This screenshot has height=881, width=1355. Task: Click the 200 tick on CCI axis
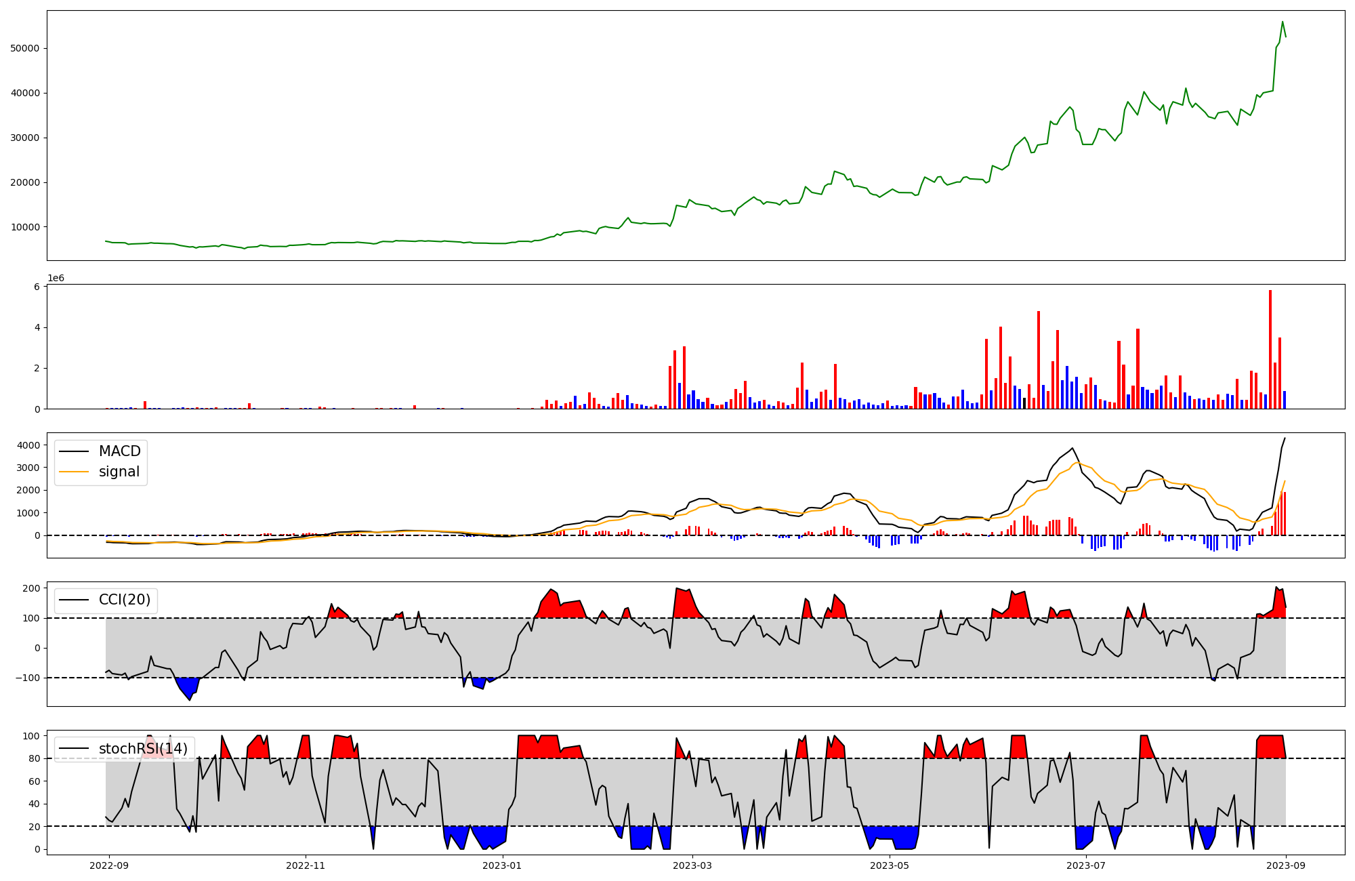pos(33,588)
